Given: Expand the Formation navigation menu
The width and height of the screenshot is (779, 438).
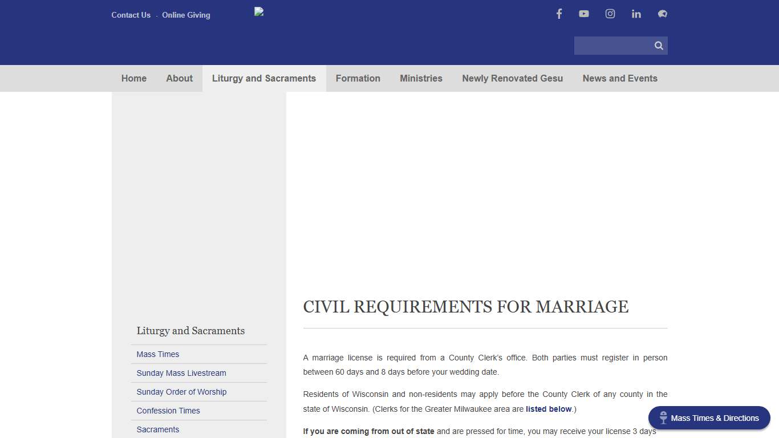Looking at the screenshot, I should (x=358, y=78).
